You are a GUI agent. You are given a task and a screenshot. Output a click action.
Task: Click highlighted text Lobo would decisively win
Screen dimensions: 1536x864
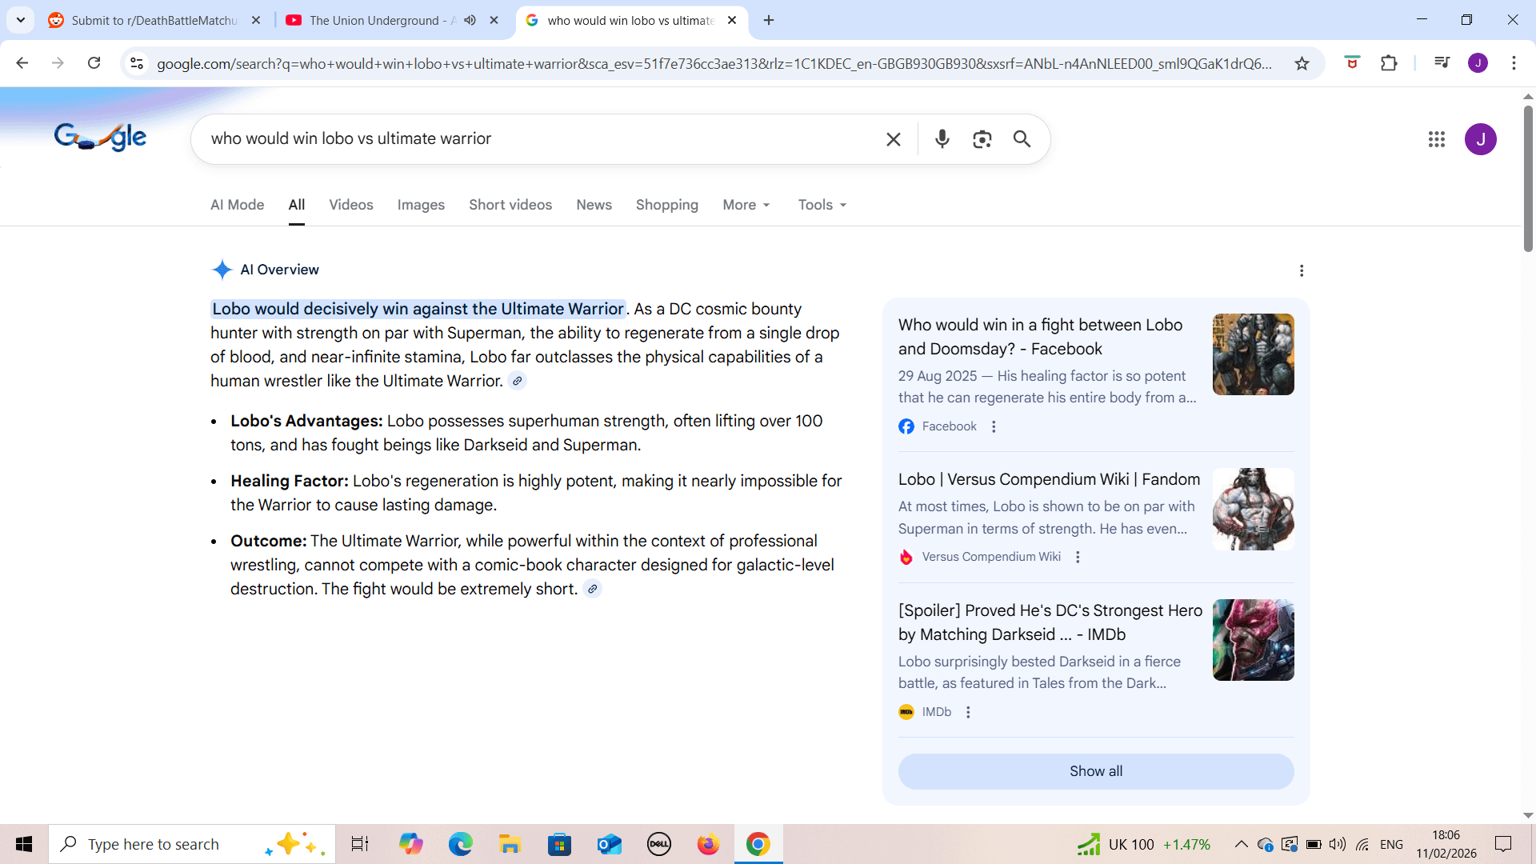pos(418,310)
